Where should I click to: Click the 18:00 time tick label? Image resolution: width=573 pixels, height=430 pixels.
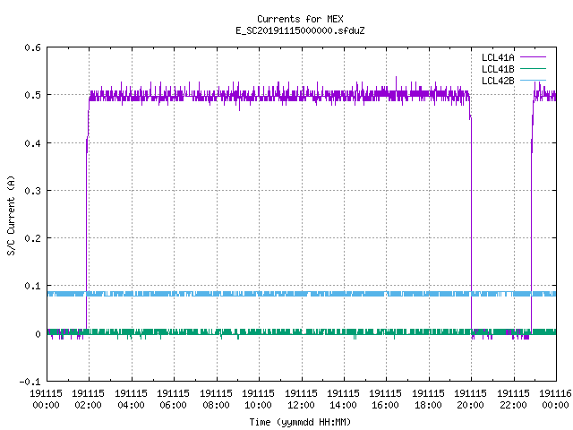pyautogui.click(x=428, y=405)
